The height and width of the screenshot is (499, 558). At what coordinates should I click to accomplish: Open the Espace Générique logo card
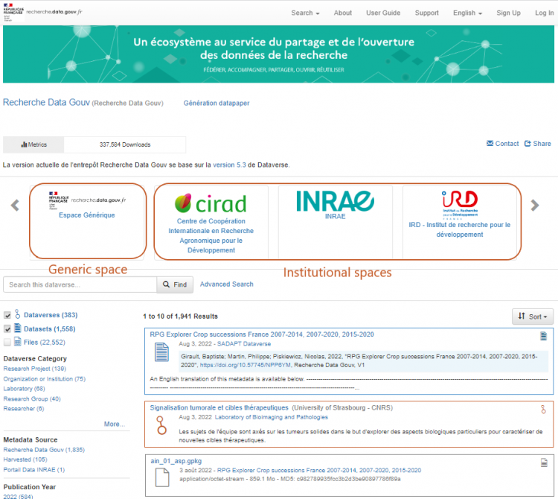(x=87, y=200)
